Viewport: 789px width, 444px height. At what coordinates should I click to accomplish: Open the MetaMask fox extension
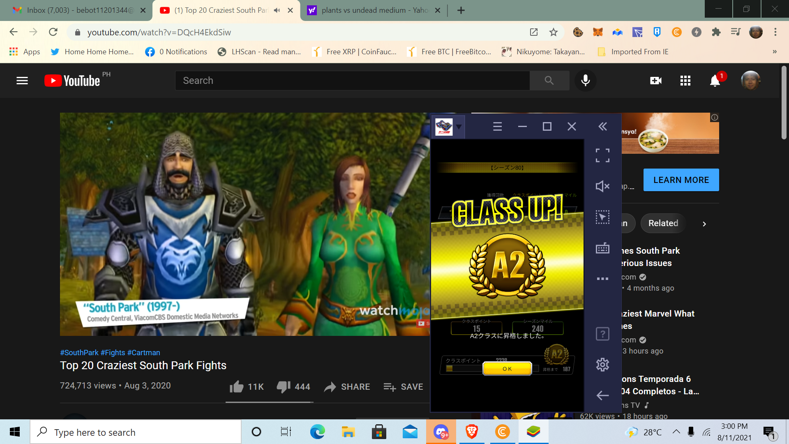tap(598, 32)
